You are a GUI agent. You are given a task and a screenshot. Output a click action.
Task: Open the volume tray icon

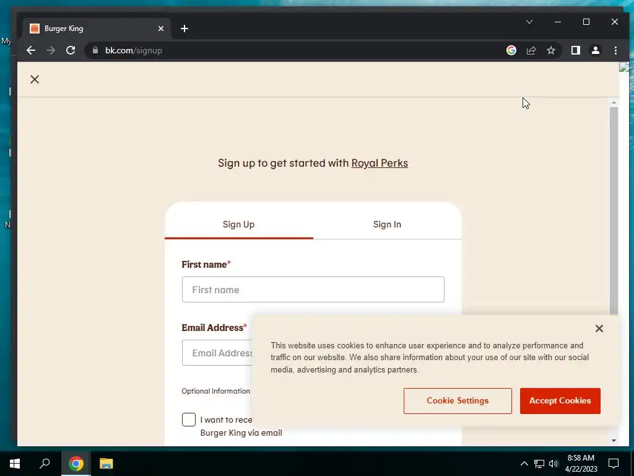[x=554, y=464]
